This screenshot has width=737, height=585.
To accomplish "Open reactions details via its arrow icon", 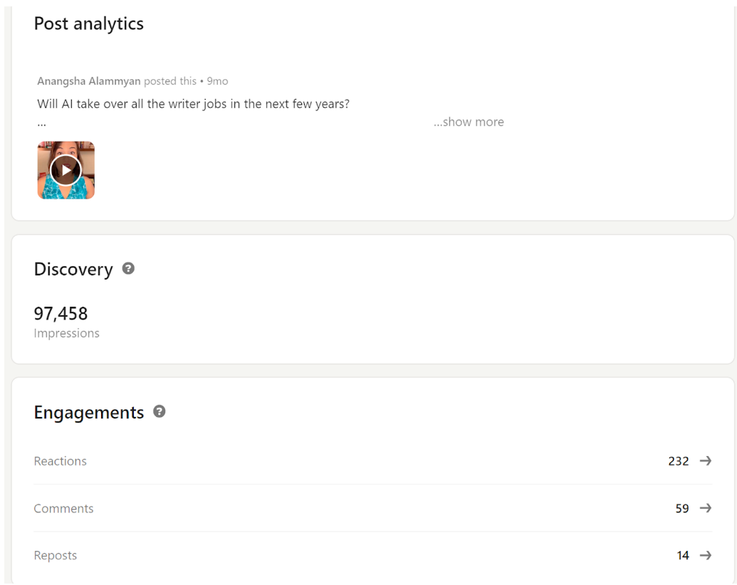I will pos(705,461).
